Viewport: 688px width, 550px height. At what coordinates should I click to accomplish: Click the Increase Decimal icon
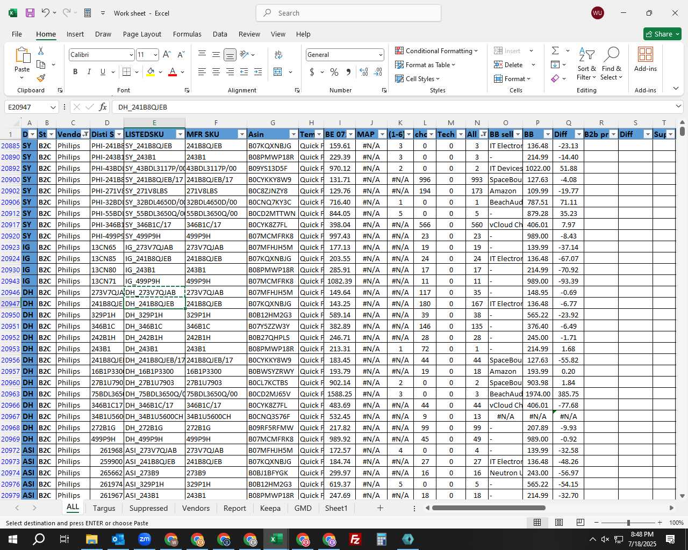(x=364, y=72)
